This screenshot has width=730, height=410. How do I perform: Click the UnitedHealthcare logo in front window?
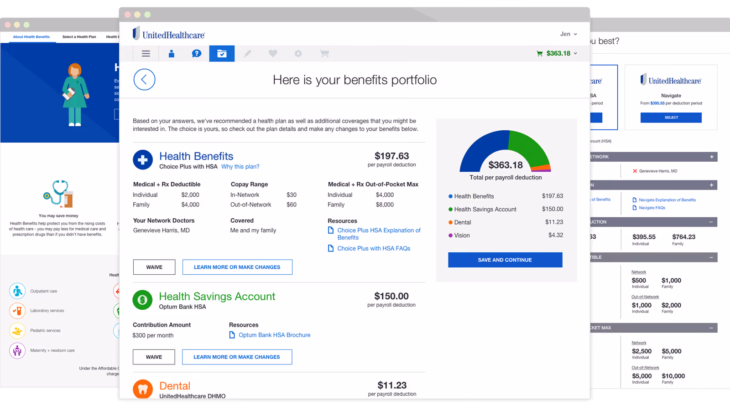169,34
